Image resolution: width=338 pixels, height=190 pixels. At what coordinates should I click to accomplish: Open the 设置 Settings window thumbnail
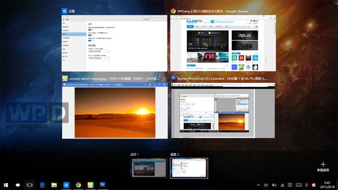click(x=115, y=43)
